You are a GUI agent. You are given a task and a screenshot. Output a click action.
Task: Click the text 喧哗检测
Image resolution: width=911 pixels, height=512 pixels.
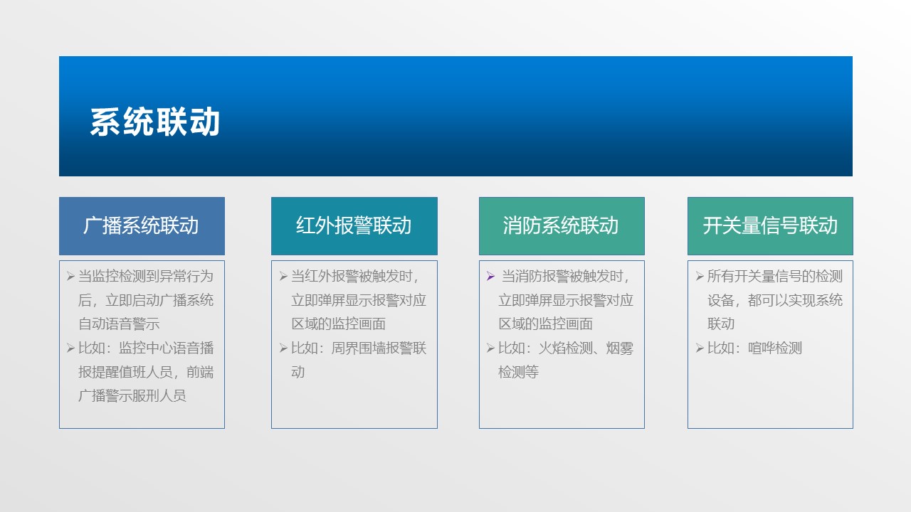pyautogui.click(x=774, y=348)
